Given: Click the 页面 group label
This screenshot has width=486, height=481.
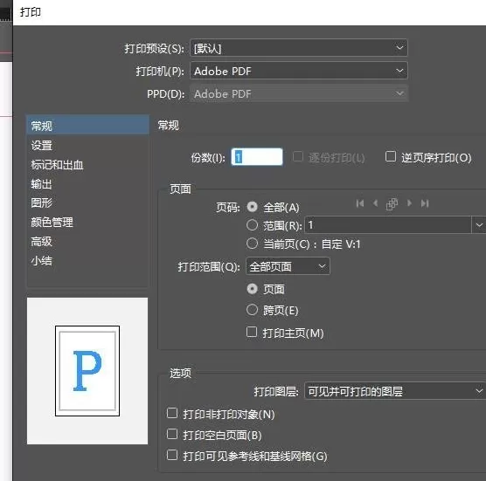Looking at the screenshot, I should [180, 189].
